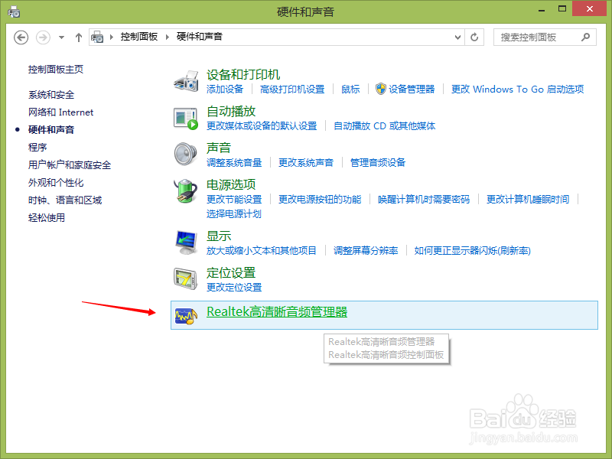This screenshot has width=612, height=459.
Task: Click 调整系统音量
Action: 234,162
